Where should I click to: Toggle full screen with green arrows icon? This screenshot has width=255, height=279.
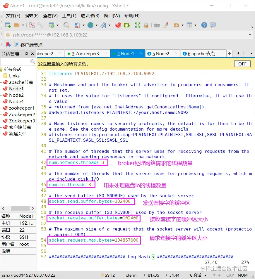[138, 25]
